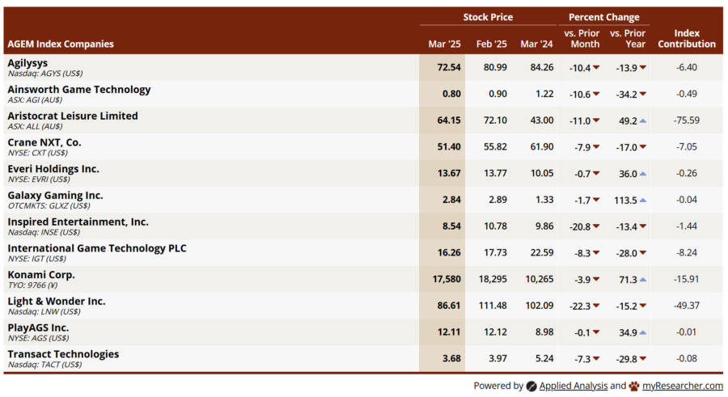Image resolution: width=728 pixels, height=397 pixels.
Task: Select the Ainsworth Game Technology name
Action: [79, 90]
